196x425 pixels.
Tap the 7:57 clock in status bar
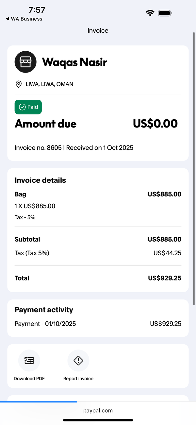37,10
